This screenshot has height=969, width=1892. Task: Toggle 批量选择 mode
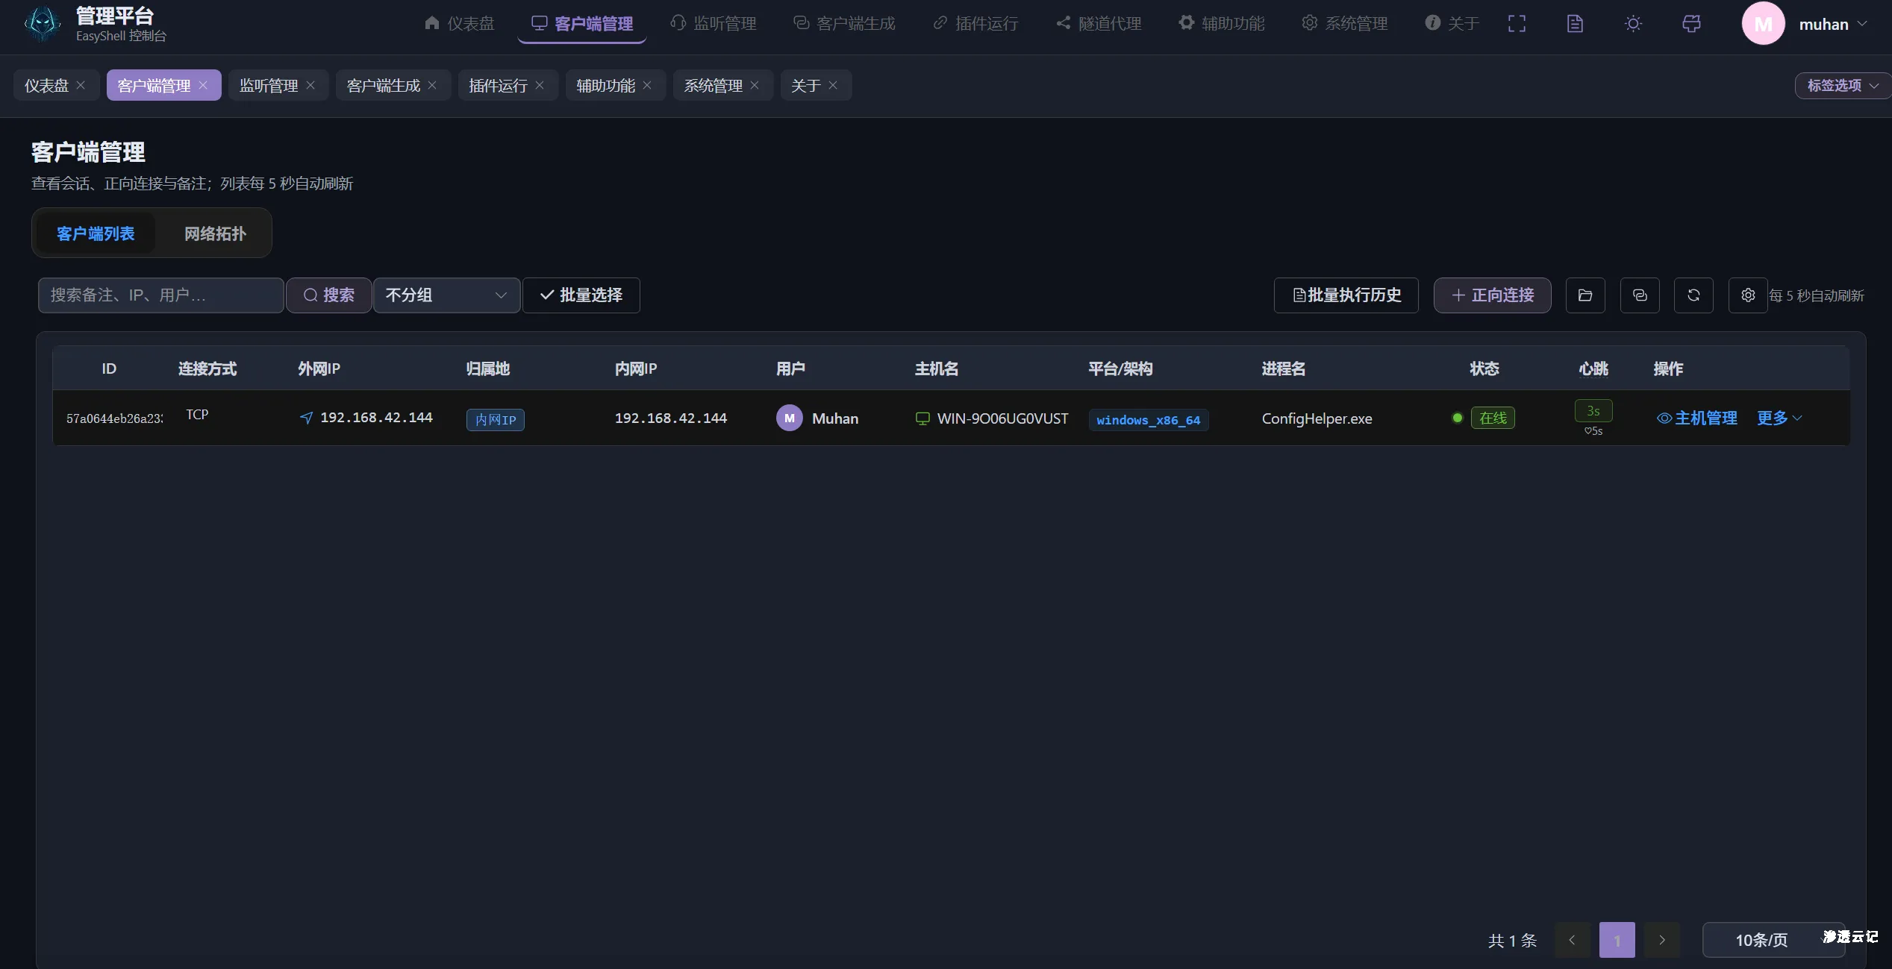tap(581, 295)
